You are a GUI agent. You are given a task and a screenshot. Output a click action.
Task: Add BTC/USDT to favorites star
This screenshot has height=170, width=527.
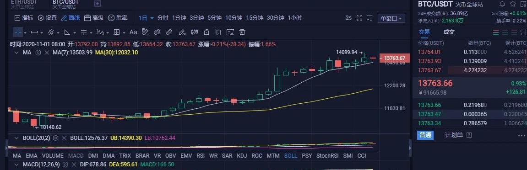click(512, 4)
